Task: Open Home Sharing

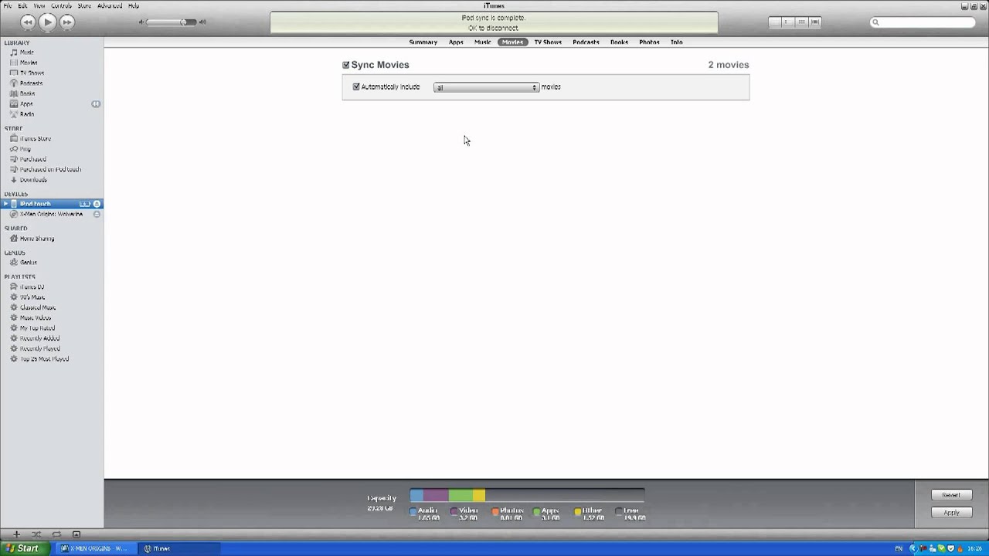Action: 36,239
